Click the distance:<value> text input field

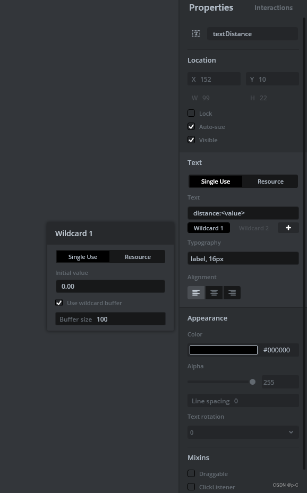[x=243, y=213]
